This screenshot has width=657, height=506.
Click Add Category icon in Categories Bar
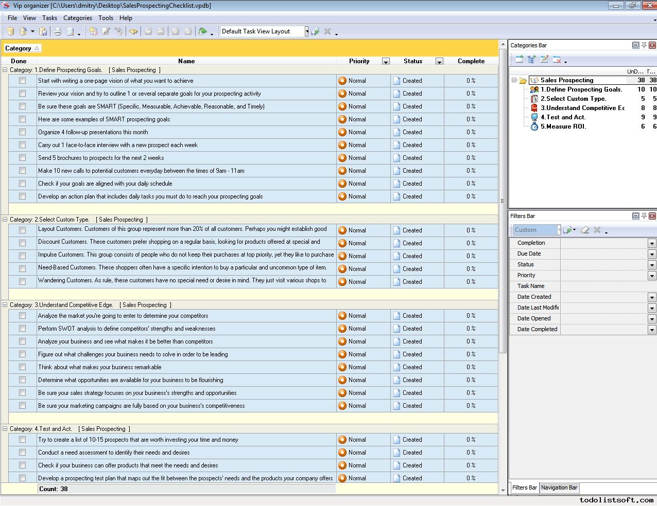point(519,60)
